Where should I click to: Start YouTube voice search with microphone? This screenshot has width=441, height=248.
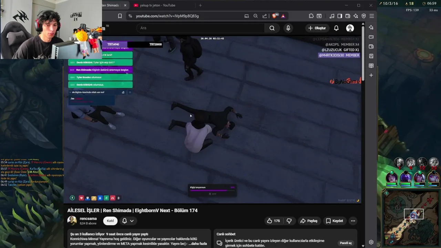pyautogui.click(x=288, y=28)
